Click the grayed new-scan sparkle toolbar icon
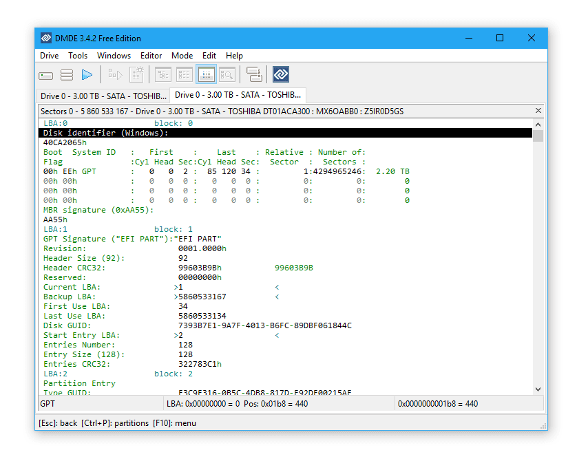Viewport: 588px width, 461px height. coord(136,74)
